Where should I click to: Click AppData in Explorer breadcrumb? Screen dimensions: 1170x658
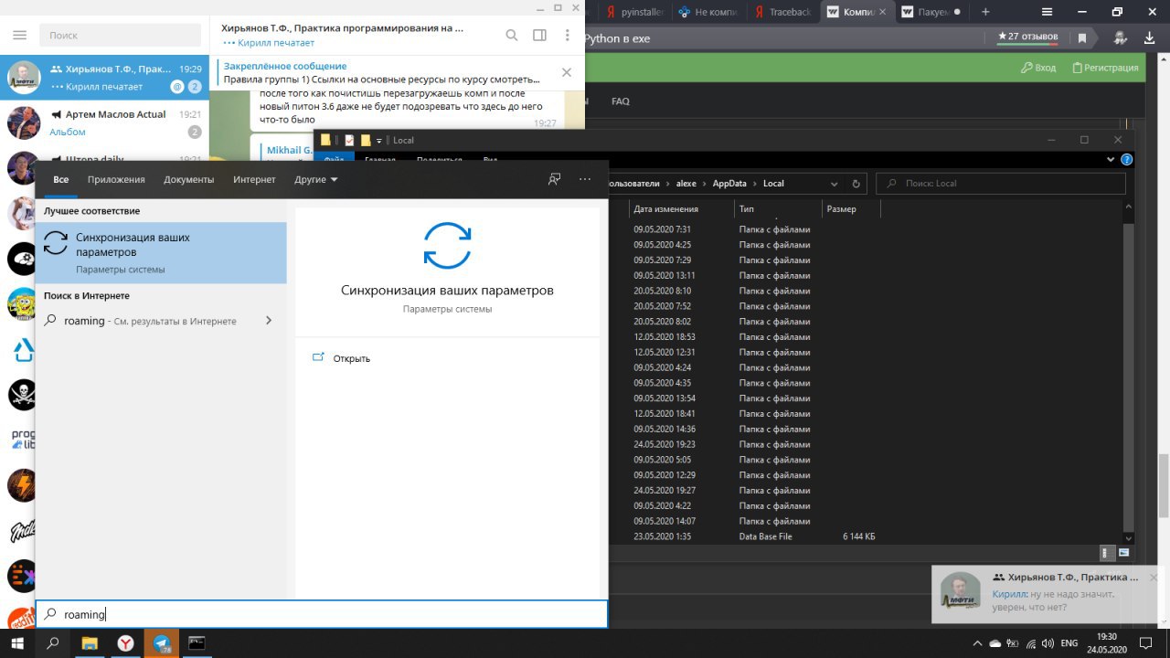729,183
